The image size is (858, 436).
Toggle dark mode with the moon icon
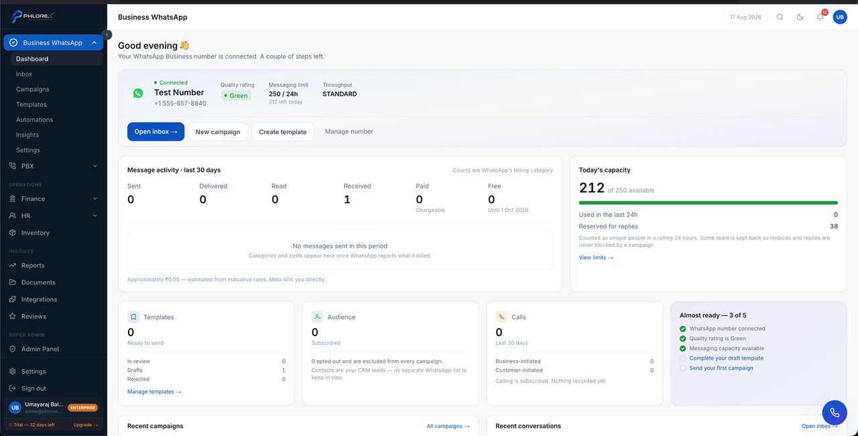(800, 17)
